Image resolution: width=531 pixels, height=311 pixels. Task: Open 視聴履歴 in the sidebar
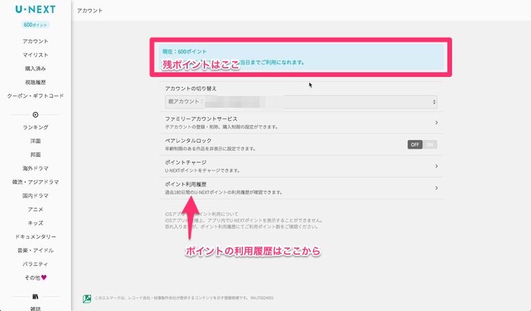(35, 82)
